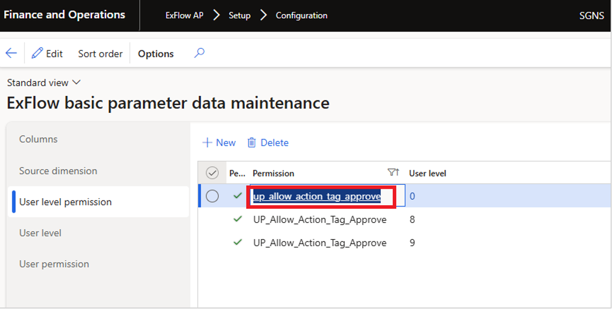This screenshot has height=311, width=613.
Task: Click the SGNS company indicator
Action: coord(591,16)
